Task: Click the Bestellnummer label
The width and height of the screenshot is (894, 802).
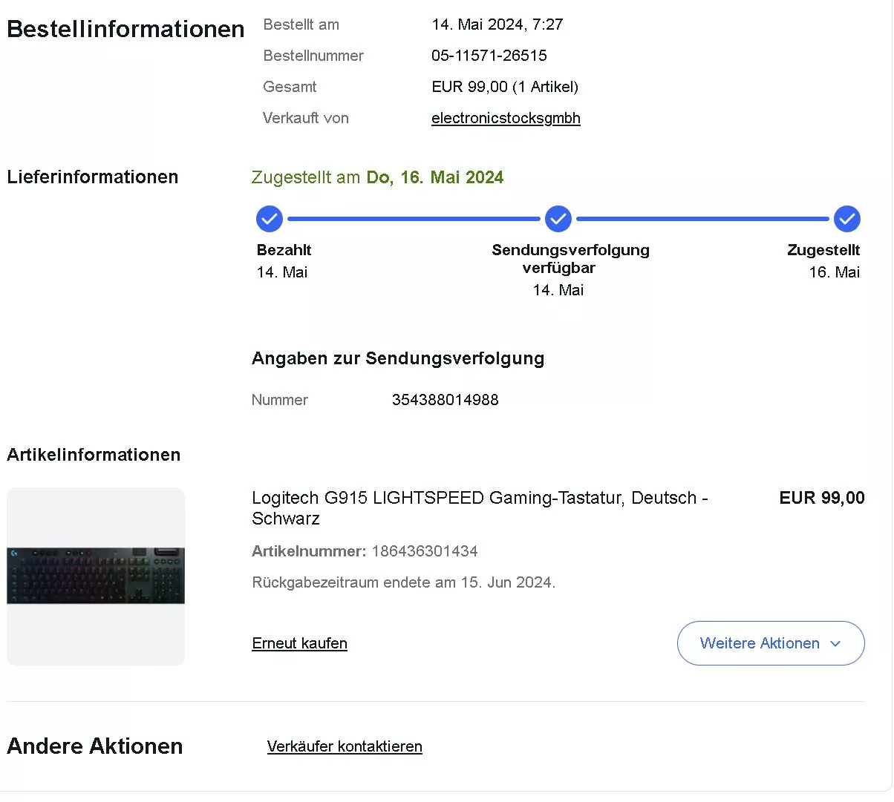Action: coord(313,56)
